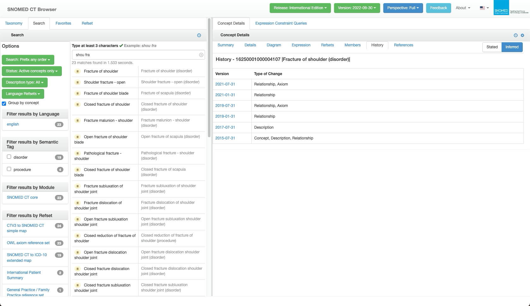Select the Refsets tab
This screenshot has height=306, width=530.
click(327, 45)
